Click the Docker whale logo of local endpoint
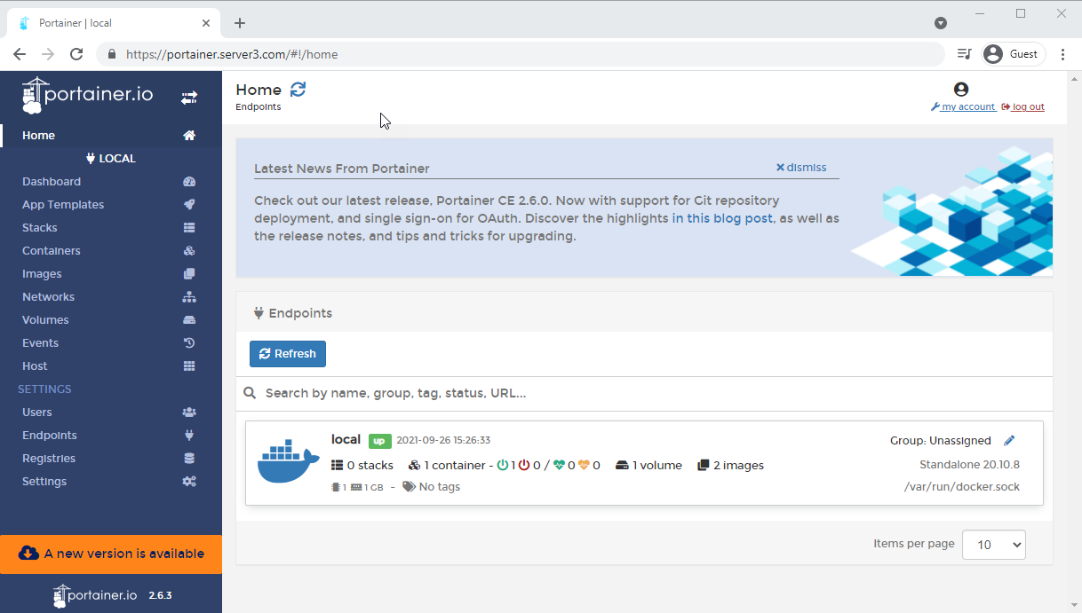Viewport: 1082px width, 613px height. [288, 461]
